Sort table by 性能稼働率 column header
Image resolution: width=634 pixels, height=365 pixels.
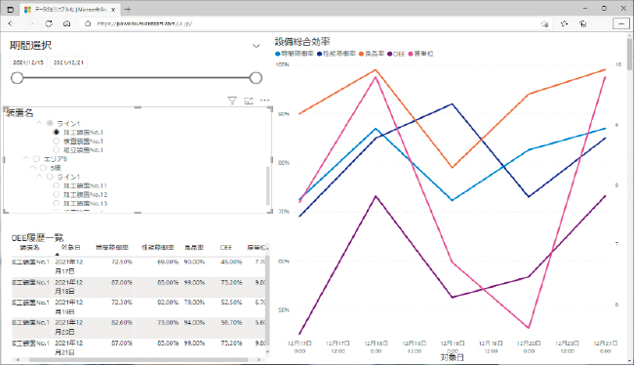point(158,247)
